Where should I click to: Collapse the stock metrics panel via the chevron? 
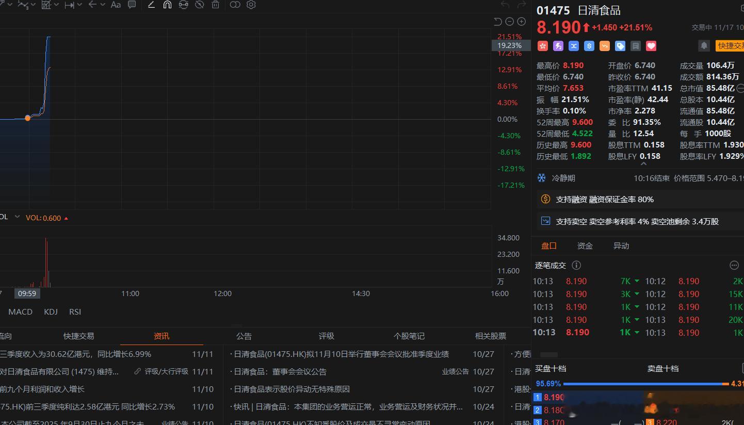pos(643,162)
